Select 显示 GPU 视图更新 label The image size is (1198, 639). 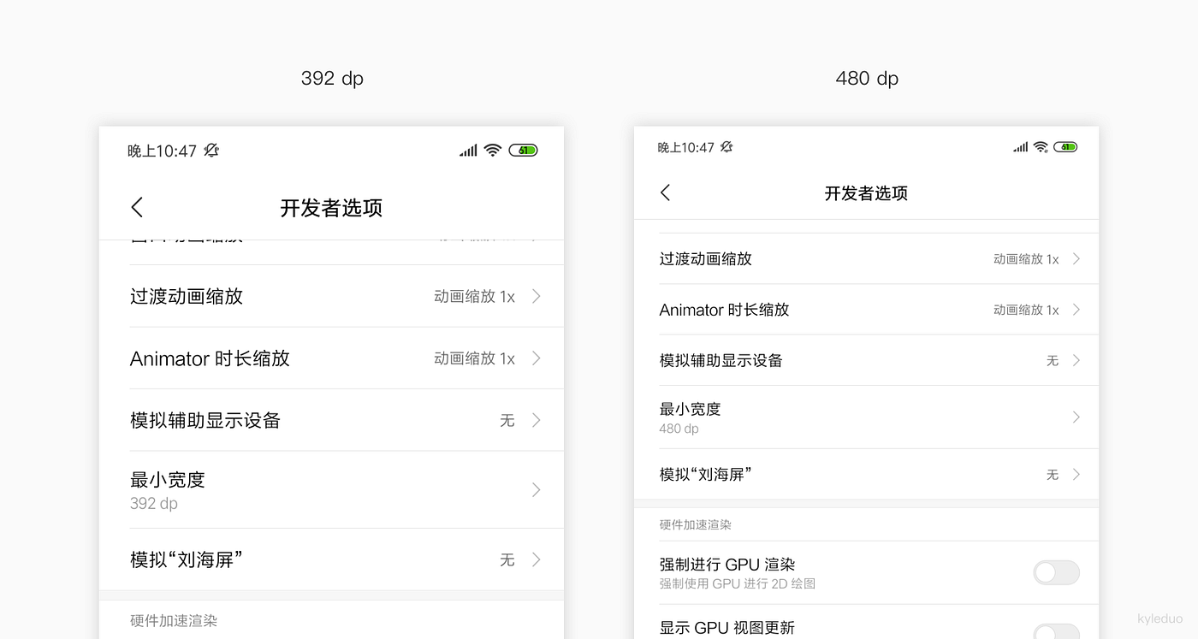[727, 628]
